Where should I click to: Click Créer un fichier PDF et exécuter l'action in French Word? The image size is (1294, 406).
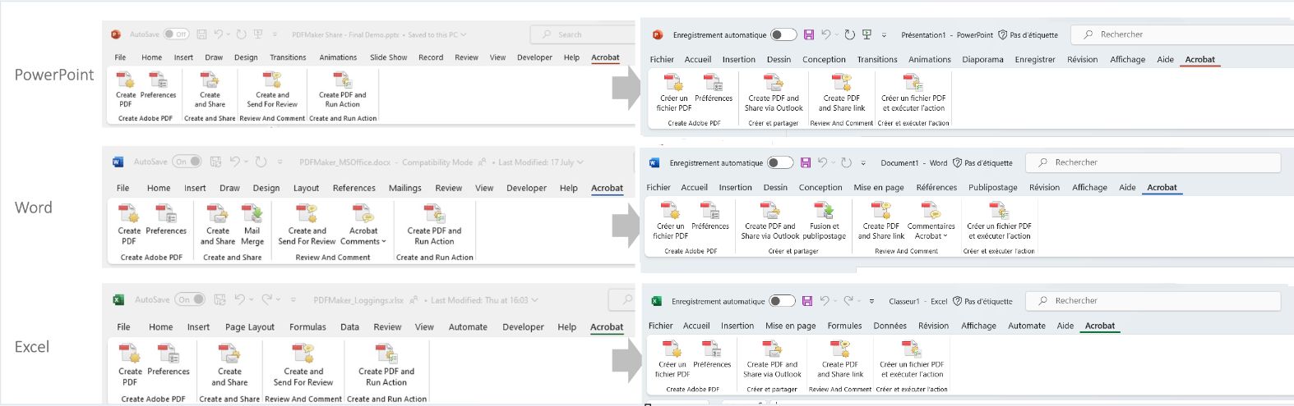pos(999,221)
